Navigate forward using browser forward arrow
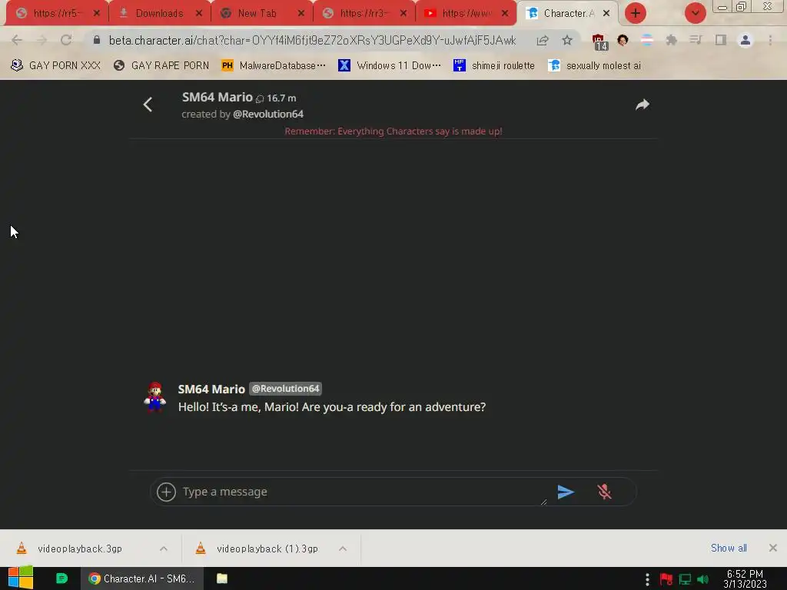Screen dimensions: 787x590 click(x=42, y=40)
